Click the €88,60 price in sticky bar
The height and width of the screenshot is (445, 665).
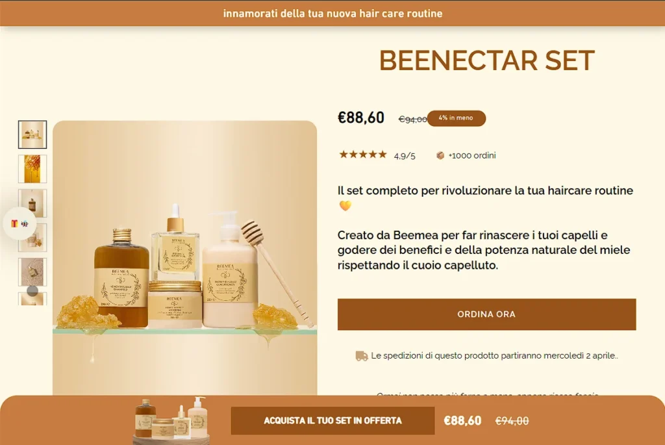click(x=462, y=420)
